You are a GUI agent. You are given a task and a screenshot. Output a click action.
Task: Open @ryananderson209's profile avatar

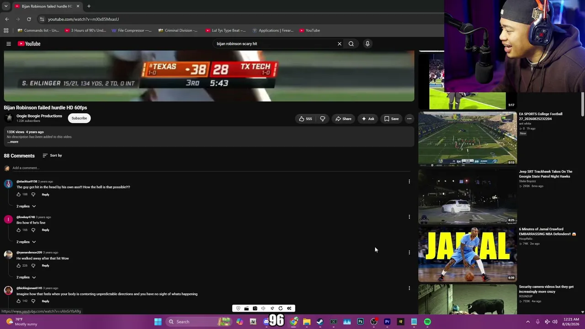click(8, 255)
